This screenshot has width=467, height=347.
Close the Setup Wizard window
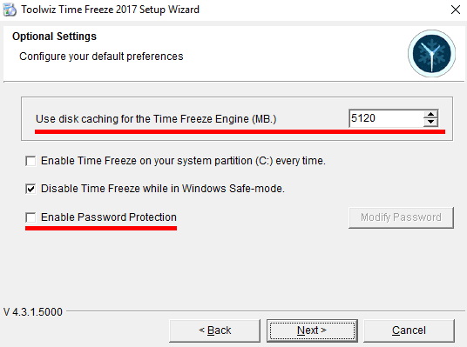[x=456, y=10]
